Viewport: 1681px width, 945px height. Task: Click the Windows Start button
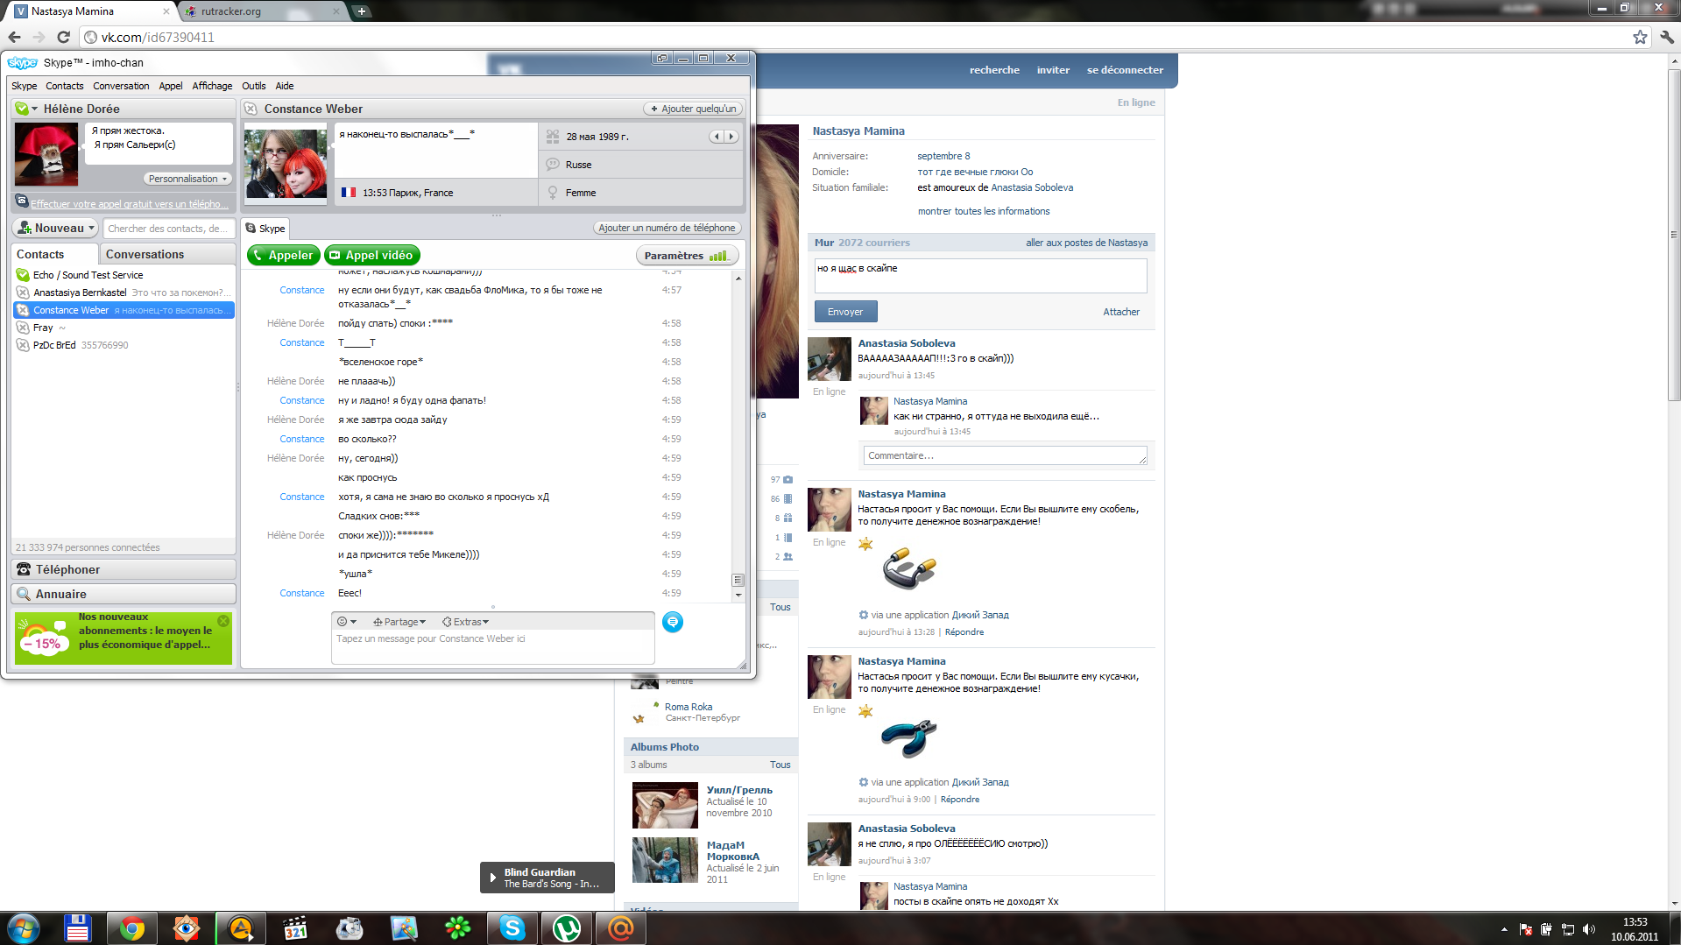[24, 927]
